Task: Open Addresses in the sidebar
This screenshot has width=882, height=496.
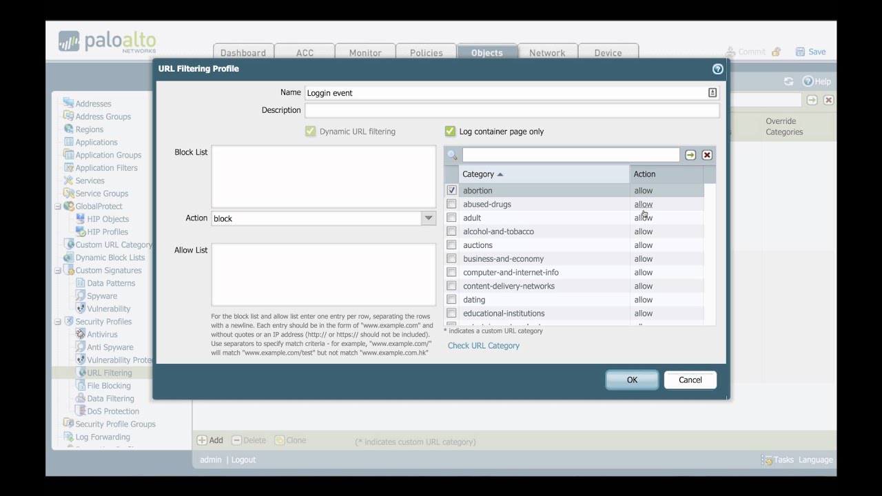Action: coord(93,103)
